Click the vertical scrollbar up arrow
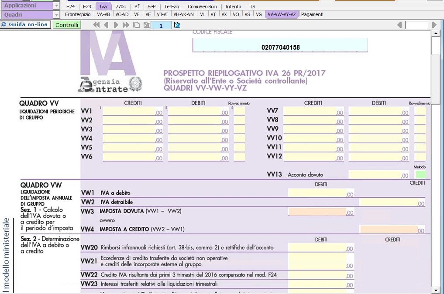Viewport: 444px width, 294px height. click(x=436, y=34)
